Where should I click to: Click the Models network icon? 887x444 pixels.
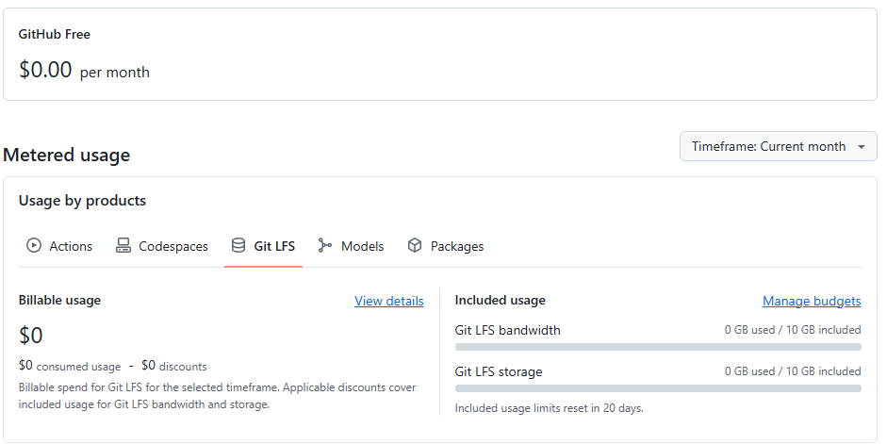coord(325,246)
